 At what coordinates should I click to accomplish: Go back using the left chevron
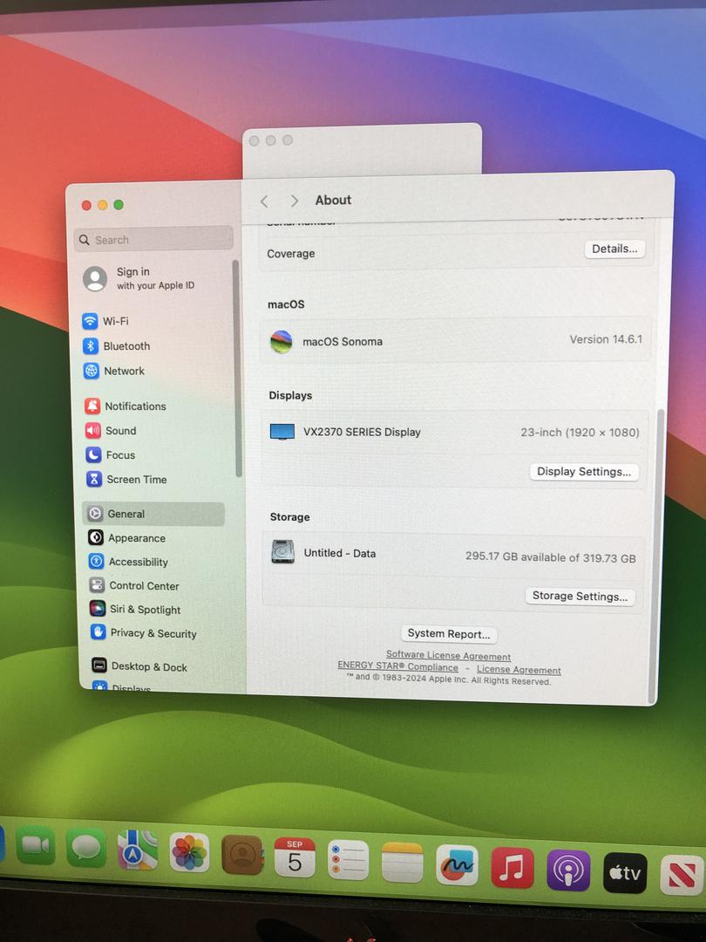[264, 201]
